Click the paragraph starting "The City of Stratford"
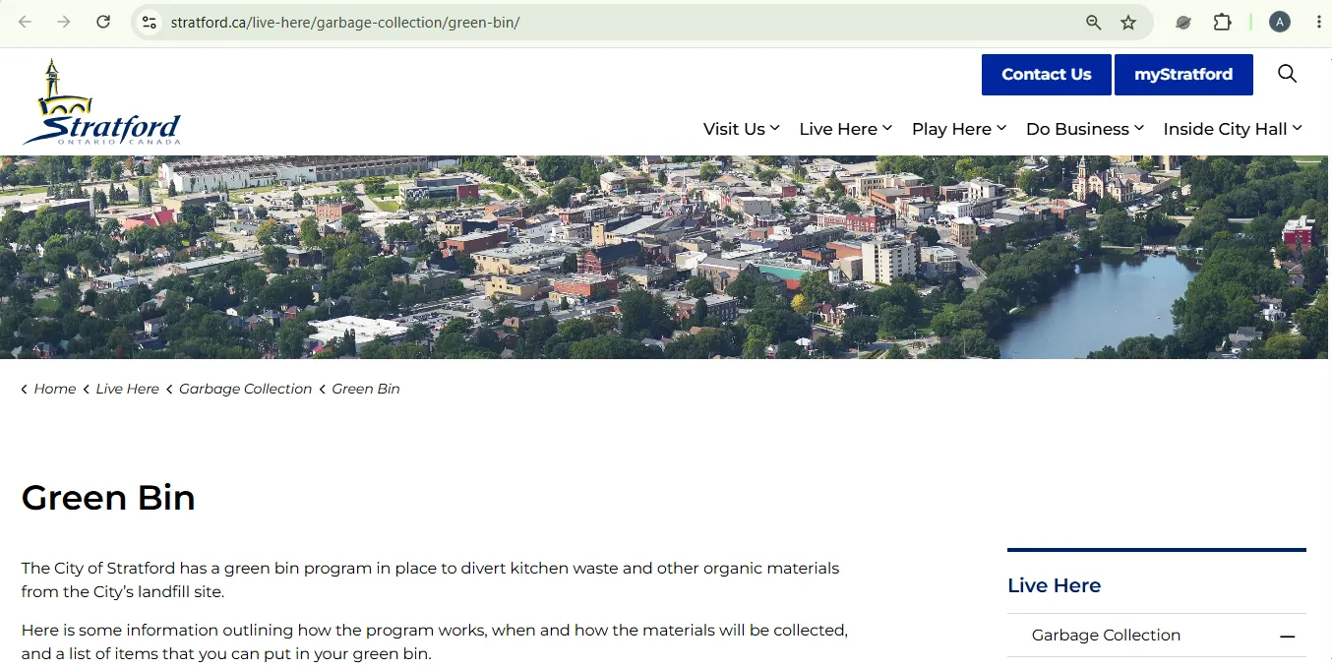Image resolution: width=1332 pixels, height=668 pixels. coord(431,580)
